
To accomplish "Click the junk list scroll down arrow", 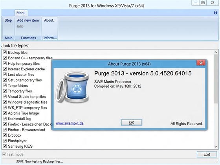I will coord(216,147).
